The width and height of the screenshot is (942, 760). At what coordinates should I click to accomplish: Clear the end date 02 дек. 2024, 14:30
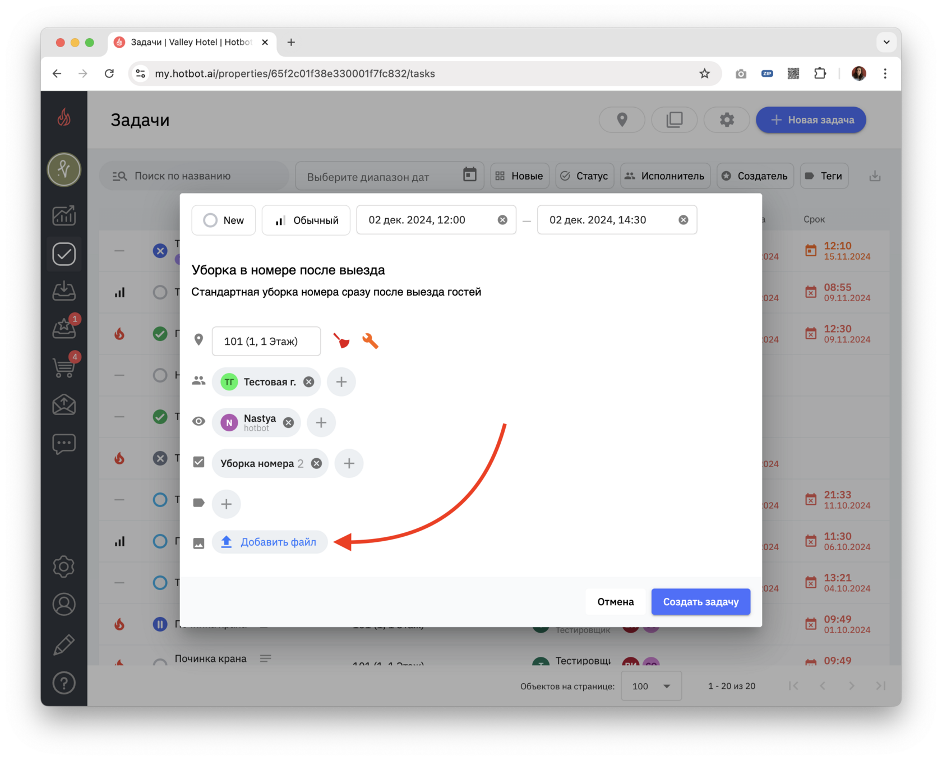(683, 220)
